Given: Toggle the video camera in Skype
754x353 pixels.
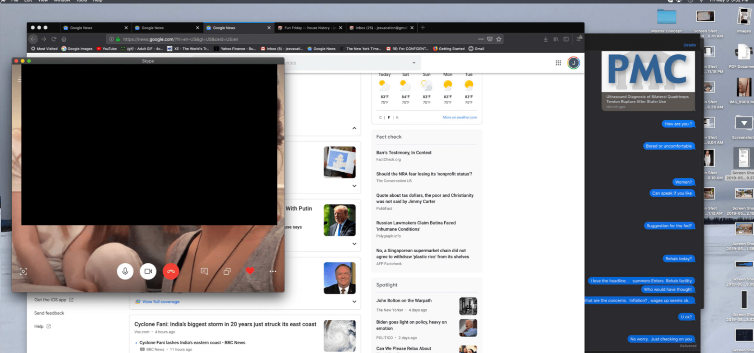Looking at the screenshot, I should (x=148, y=271).
